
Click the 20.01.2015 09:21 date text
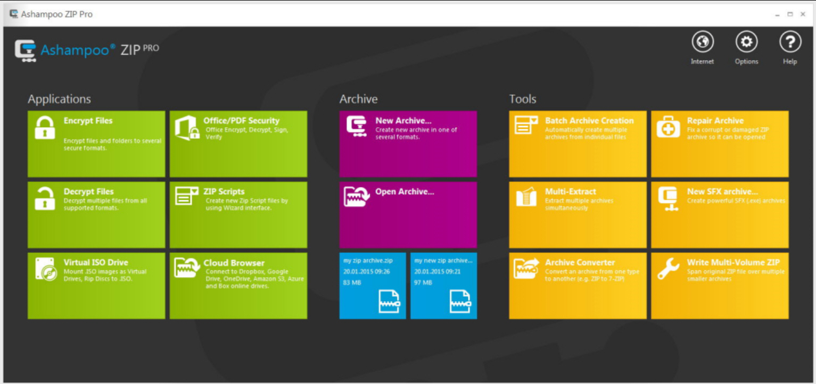tap(438, 272)
